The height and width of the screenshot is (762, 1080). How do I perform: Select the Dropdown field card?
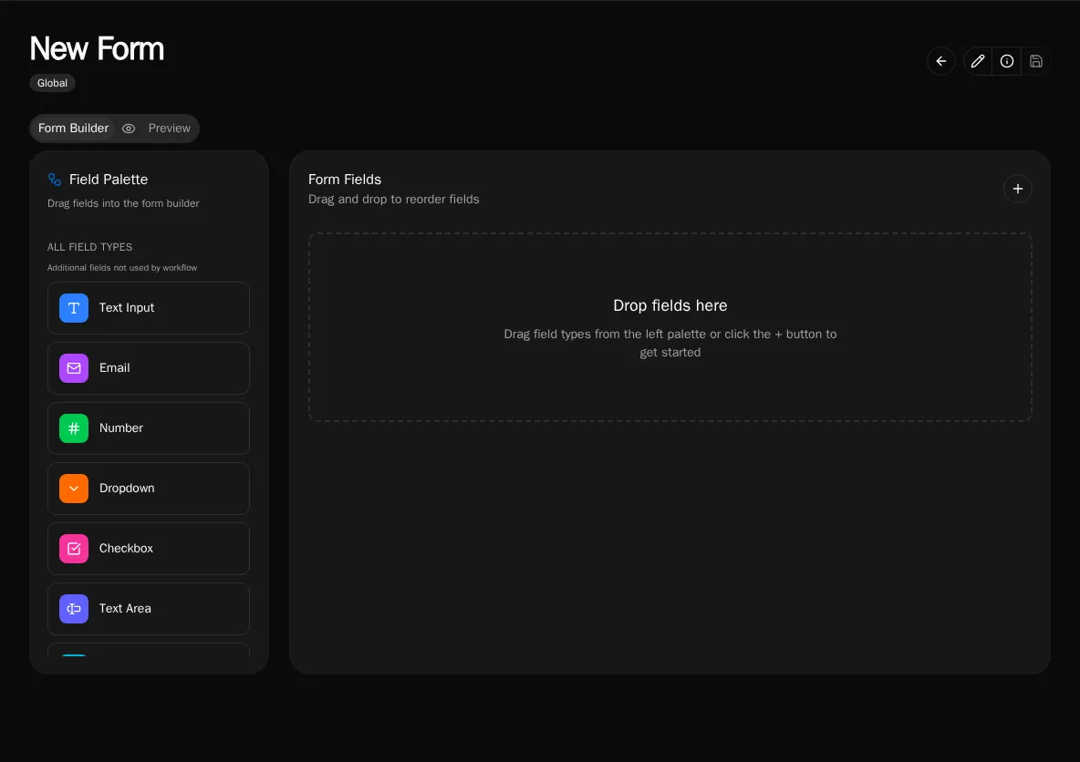pyautogui.click(x=148, y=489)
